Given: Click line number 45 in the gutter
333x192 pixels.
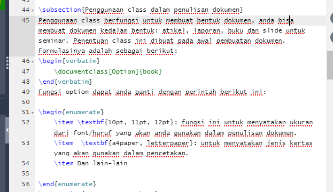Looking at the screenshot, I should click(26, 20).
